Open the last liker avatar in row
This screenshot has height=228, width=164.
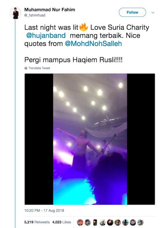(x=140, y=223)
